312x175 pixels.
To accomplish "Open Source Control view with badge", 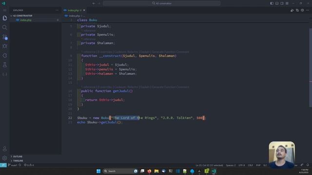I will click(x=5, y=37).
